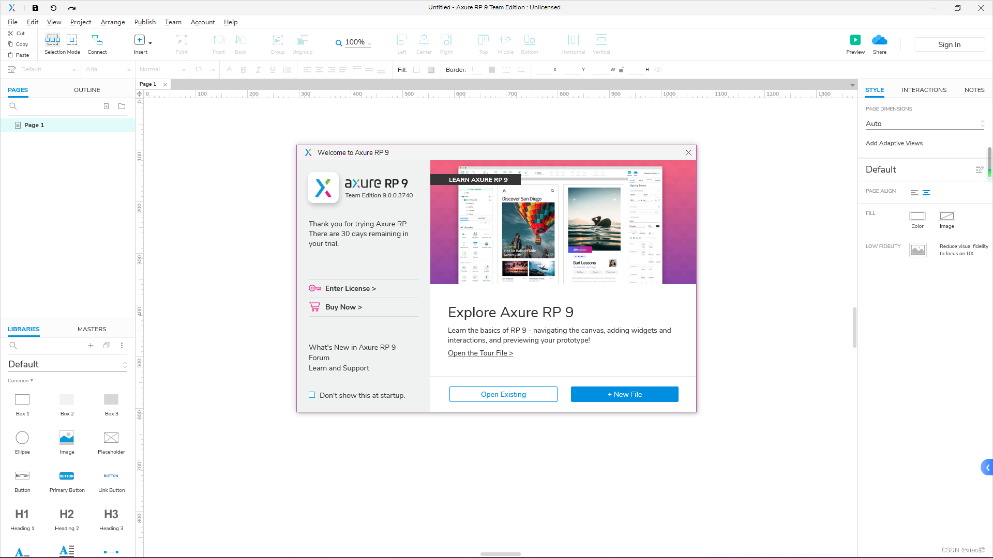Click the Preview play button
The width and height of the screenshot is (993, 558).
point(855,40)
